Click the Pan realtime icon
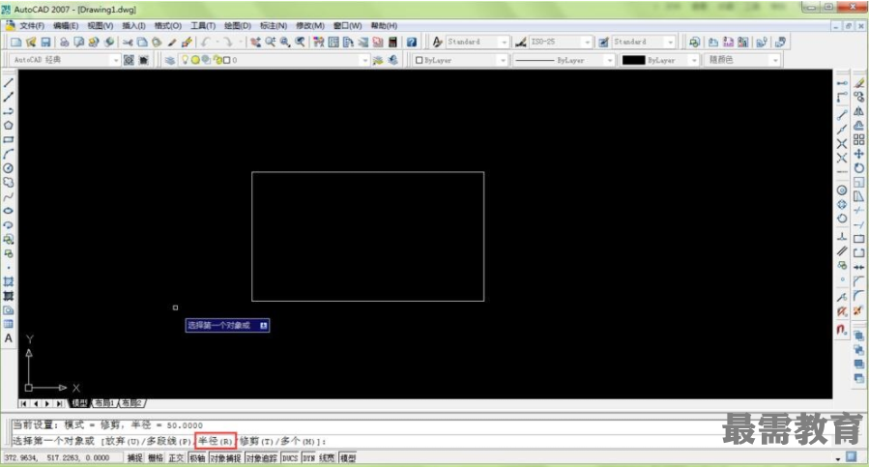The width and height of the screenshot is (869, 467). click(255, 43)
